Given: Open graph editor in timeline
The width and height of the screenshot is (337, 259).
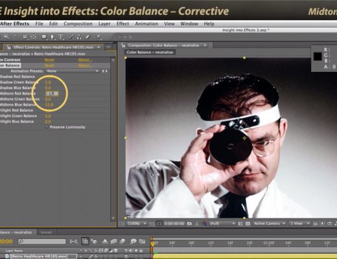Looking at the screenshot, I should pyautogui.click(x=142, y=242).
